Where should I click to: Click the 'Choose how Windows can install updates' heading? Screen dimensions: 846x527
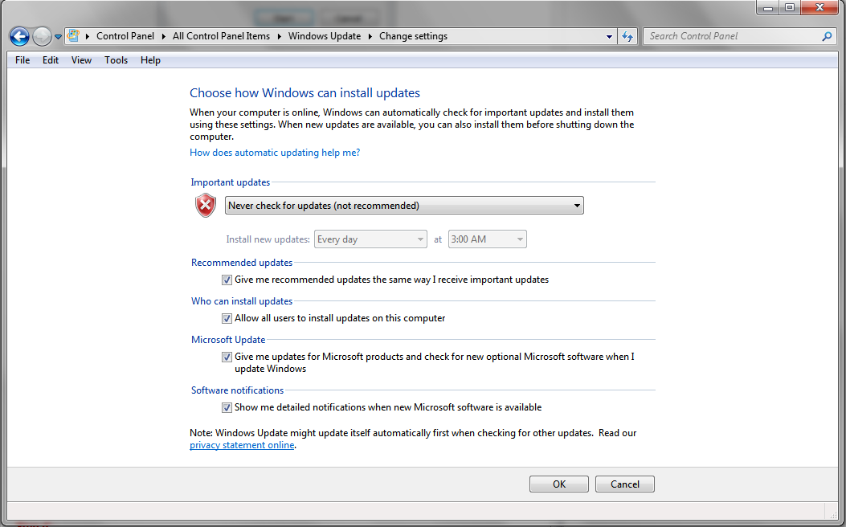click(x=304, y=92)
